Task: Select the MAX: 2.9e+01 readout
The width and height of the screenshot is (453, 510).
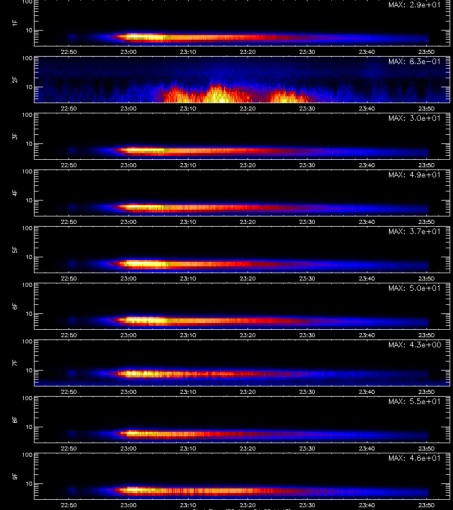Action: [x=414, y=5]
